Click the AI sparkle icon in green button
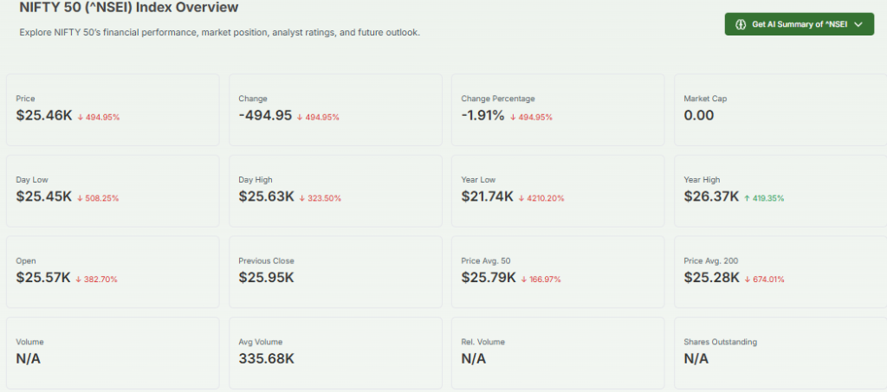This screenshot has width=887, height=392. pos(741,24)
